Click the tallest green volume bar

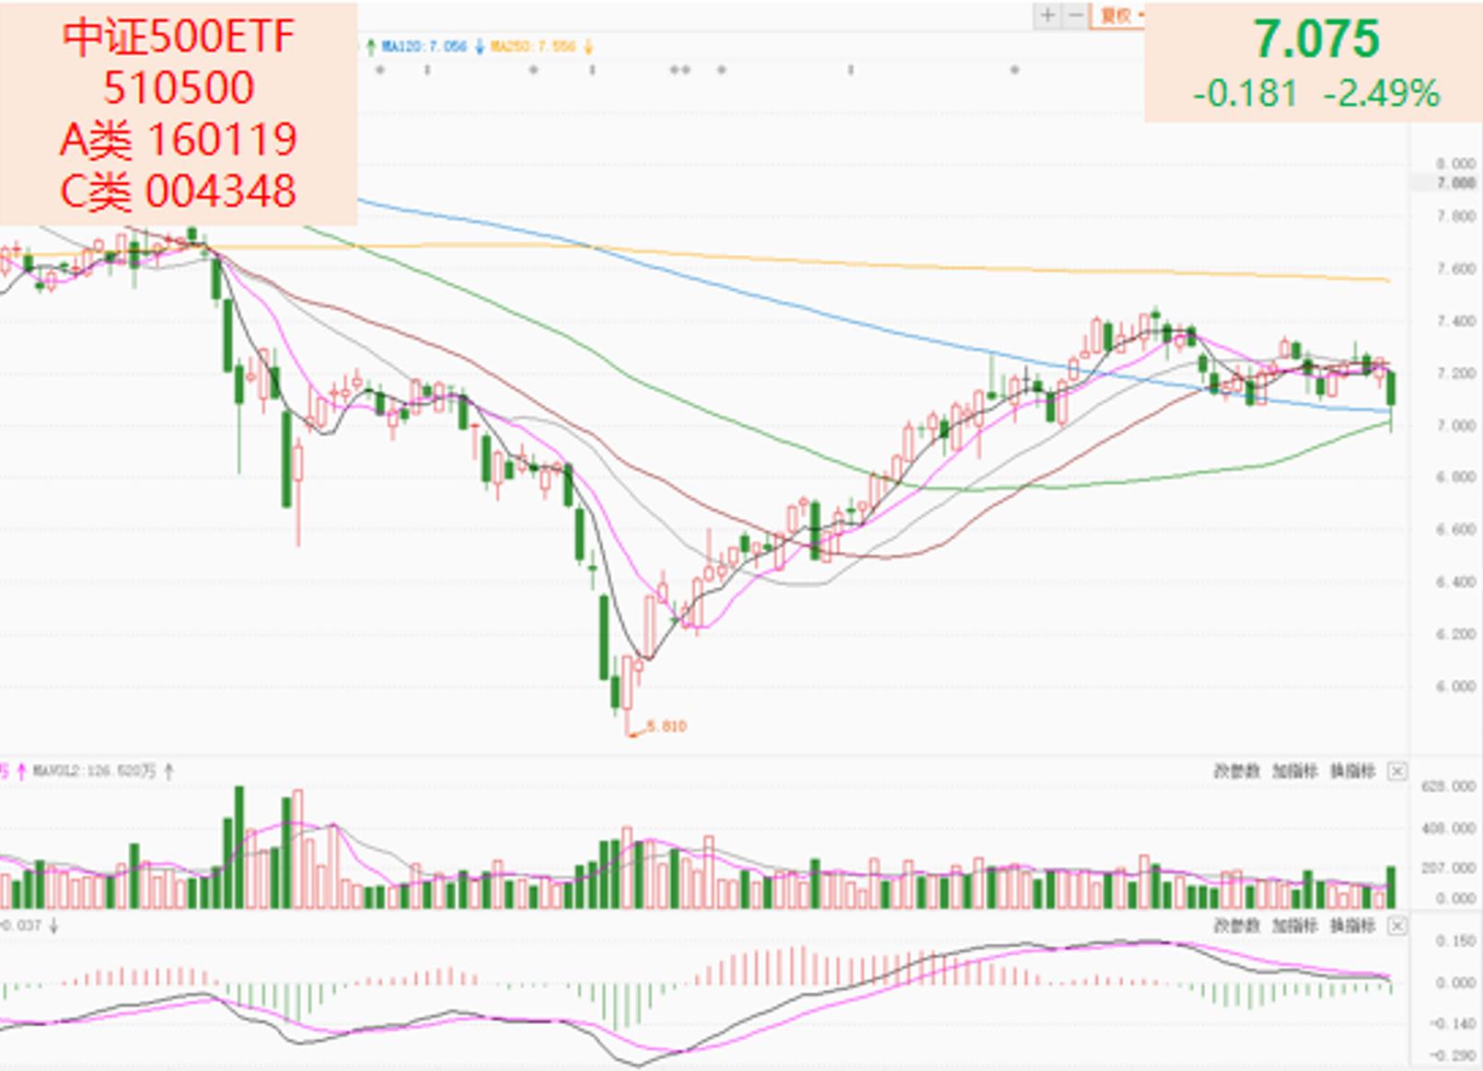pos(239,846)
